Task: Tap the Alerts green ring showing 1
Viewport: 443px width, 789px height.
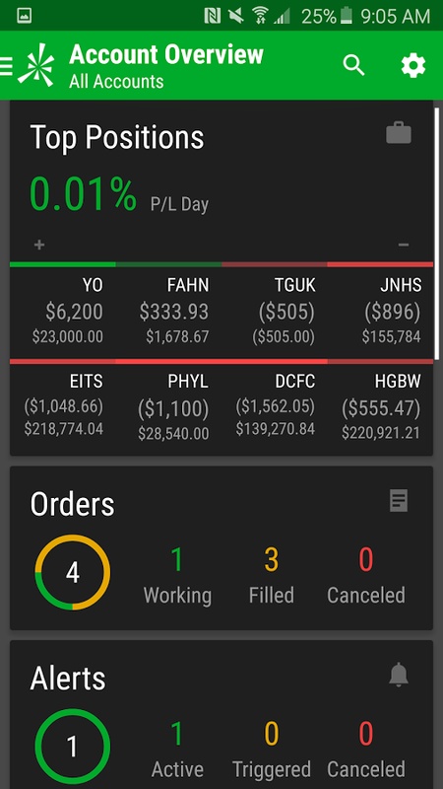Action: [73, 747]
